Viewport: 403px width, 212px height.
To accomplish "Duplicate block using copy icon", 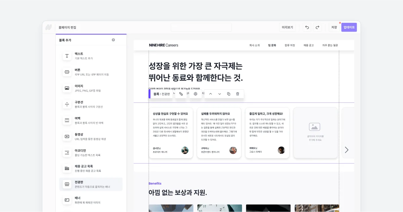I will (x=228, y=94).
